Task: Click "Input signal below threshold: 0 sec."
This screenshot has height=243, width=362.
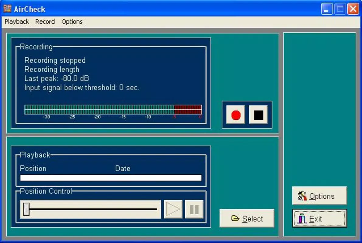Action: point(82,87)
